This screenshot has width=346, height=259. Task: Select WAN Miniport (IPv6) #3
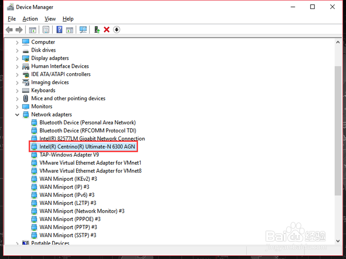pos(67,195)
